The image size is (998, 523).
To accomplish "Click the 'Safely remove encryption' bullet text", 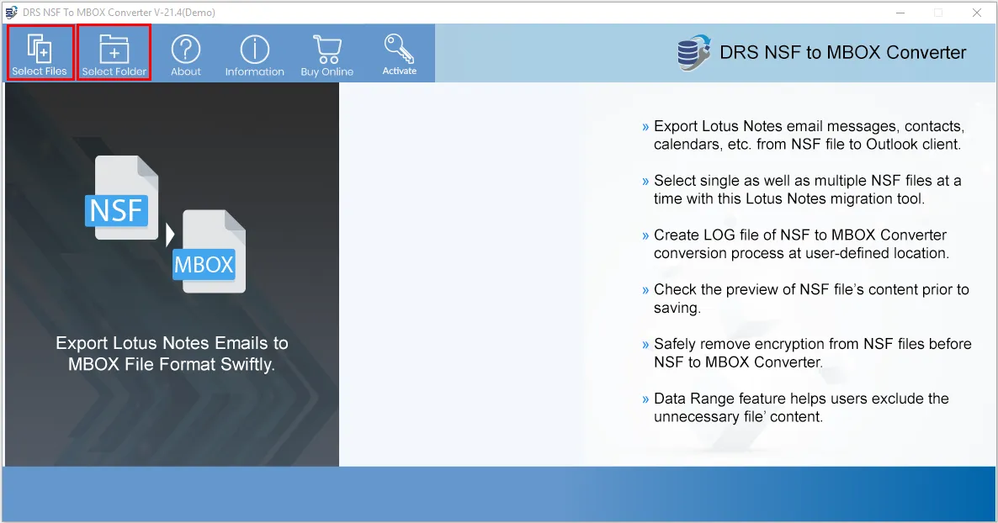I will [x=812, y=352].
